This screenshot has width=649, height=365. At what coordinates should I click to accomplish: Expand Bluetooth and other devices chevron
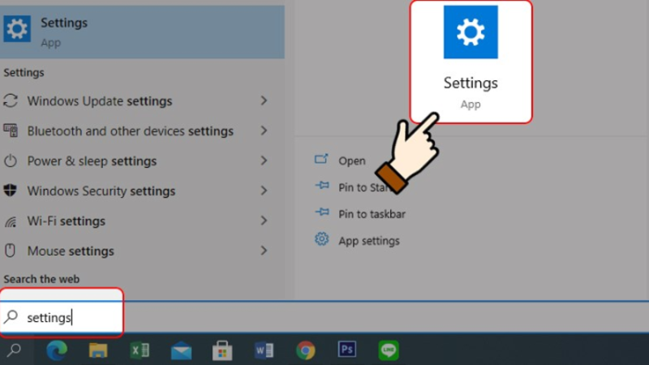(x=264, y=131)
